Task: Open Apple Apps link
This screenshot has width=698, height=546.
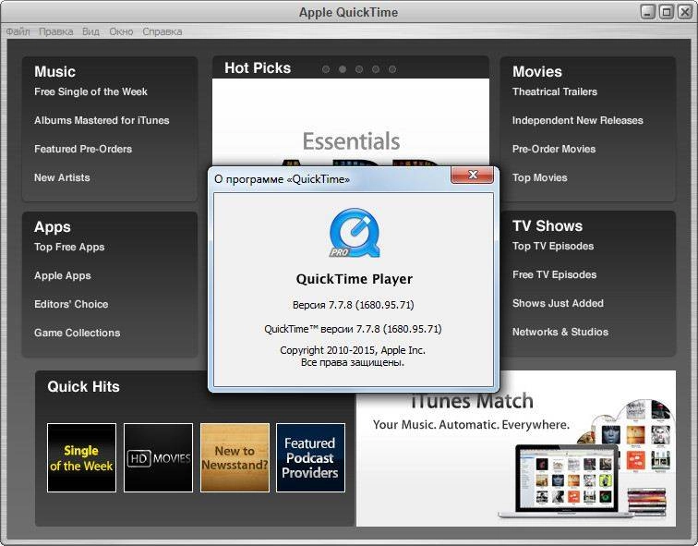Action: pyautogui.click(x=63, y=275)
